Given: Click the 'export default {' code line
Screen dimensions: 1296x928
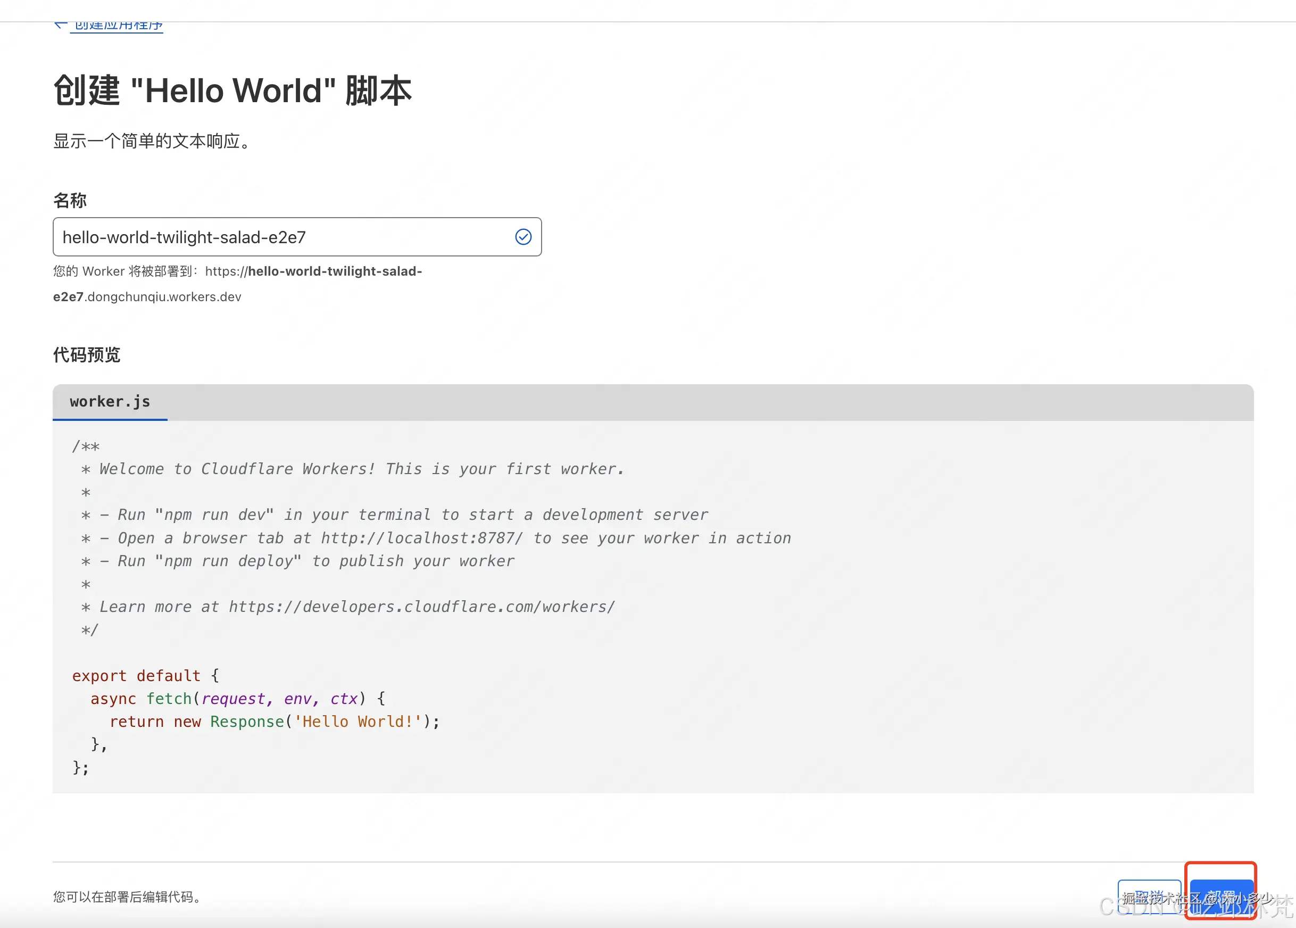Looking at the screenshot, I should [145, 675].
